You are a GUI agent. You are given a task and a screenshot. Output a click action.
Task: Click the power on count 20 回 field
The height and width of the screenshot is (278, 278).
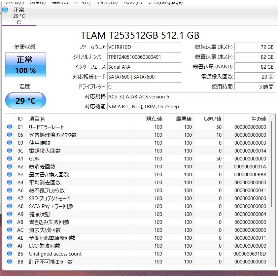[x=255, y=77]
